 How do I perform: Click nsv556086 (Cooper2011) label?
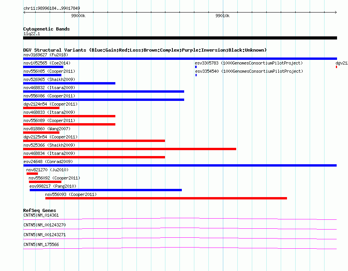pos(49,96)
